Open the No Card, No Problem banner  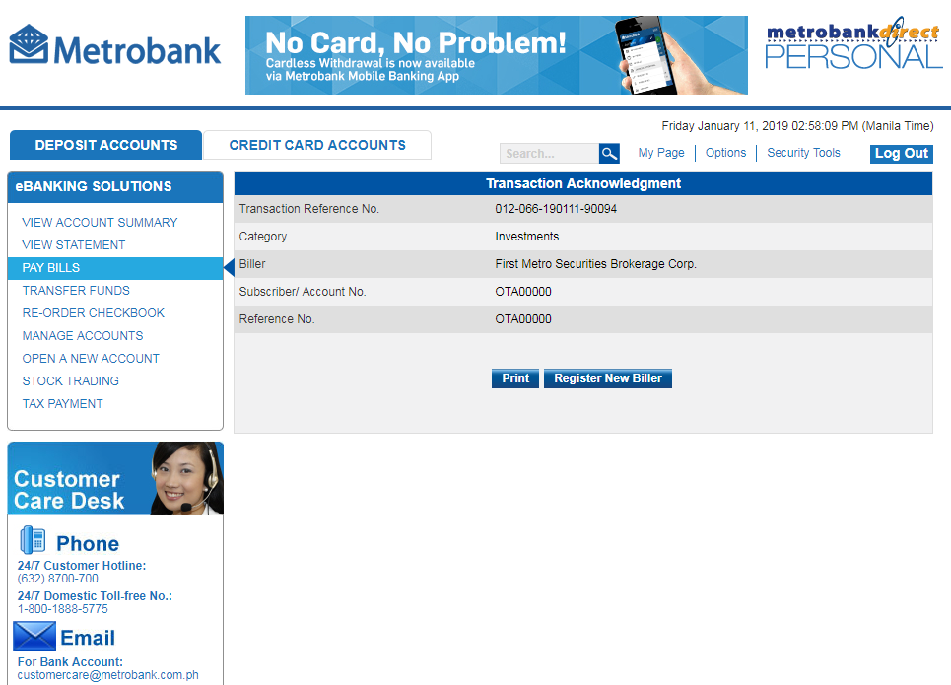(x=496, y=55)
